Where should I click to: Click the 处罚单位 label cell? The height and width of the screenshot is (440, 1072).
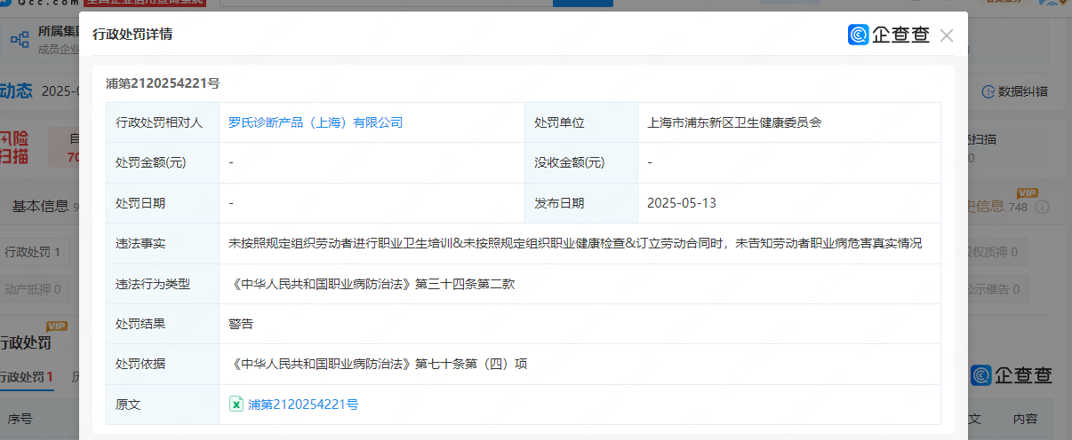pos(581,122)
